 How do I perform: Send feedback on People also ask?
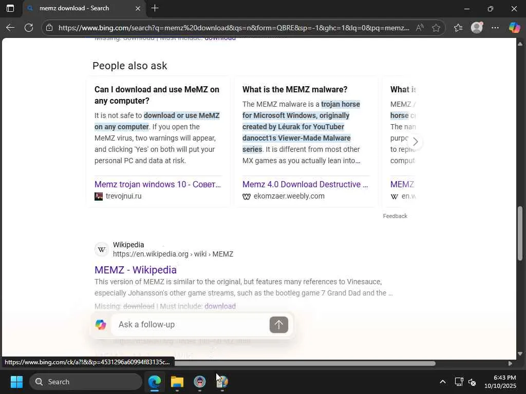tap(395, 216)
